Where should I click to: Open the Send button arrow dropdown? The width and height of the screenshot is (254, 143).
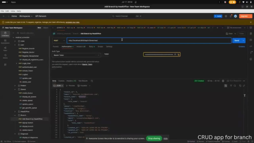click(x=243, y=40)
